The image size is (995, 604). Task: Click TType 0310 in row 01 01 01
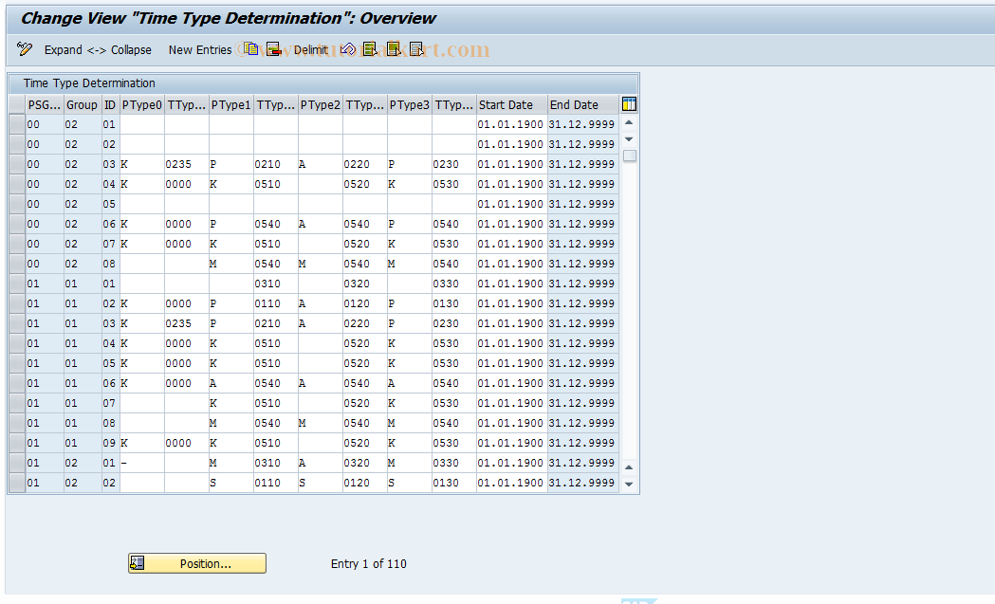coord(275,284)
